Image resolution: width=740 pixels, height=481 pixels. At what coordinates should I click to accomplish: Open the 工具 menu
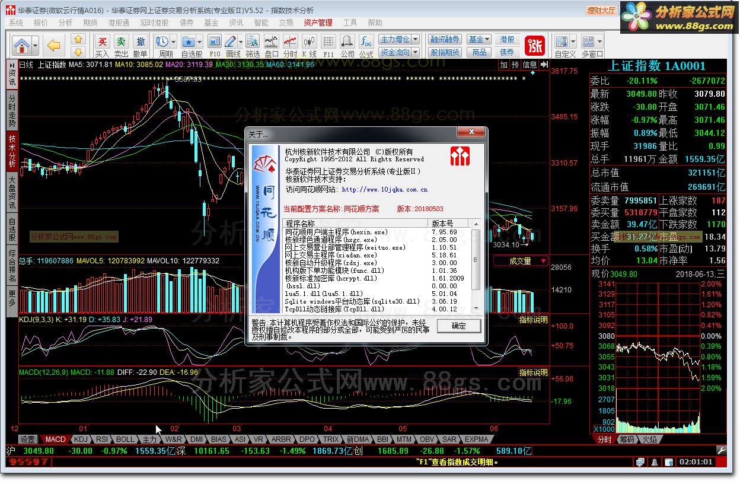(350, 23)
